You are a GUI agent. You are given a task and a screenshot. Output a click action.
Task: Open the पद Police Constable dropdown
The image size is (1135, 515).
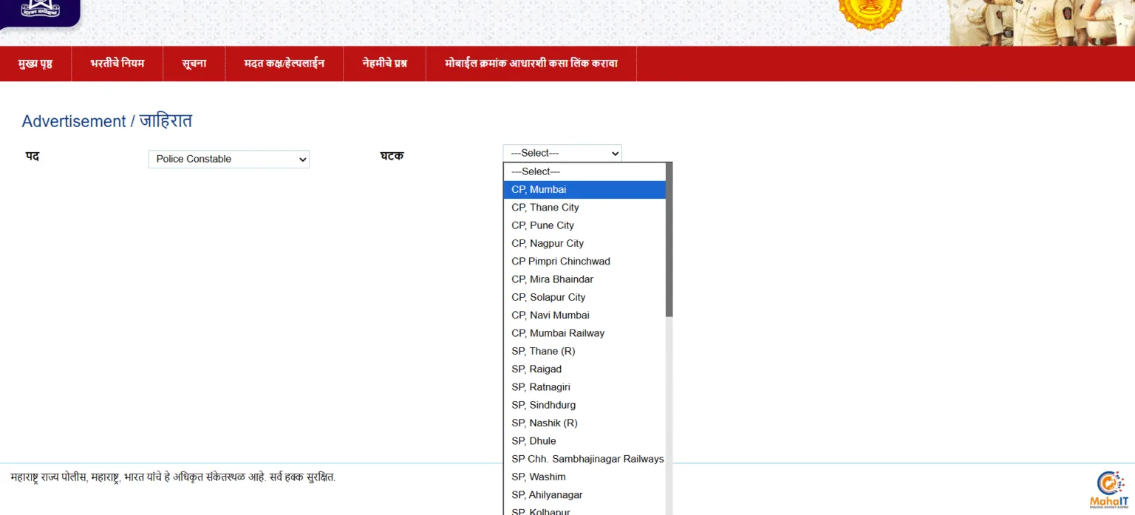pyautogui.click(x=228, y=159)
